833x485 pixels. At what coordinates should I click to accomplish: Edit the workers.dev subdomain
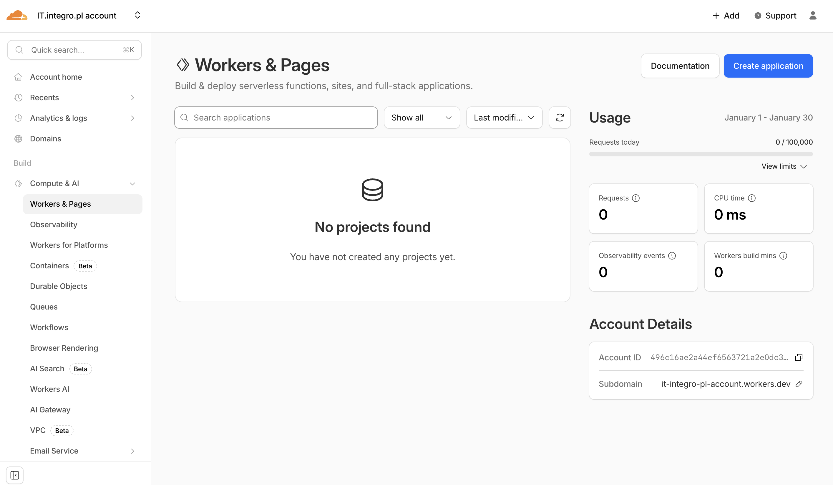coord(799,384)
